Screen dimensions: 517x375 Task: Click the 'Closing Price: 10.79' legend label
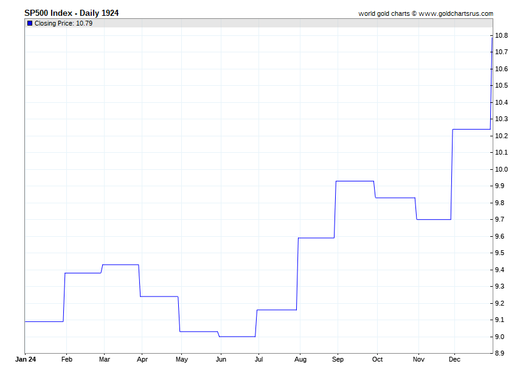coord(63,23)
